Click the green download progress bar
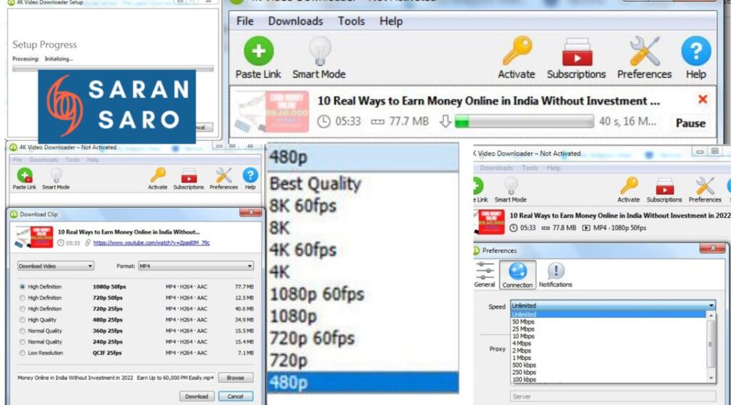 click(x=524, y=121)
